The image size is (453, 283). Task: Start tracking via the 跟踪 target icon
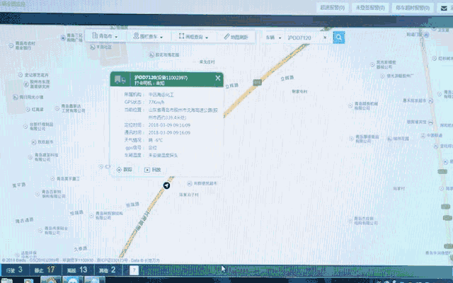point(119,170)
